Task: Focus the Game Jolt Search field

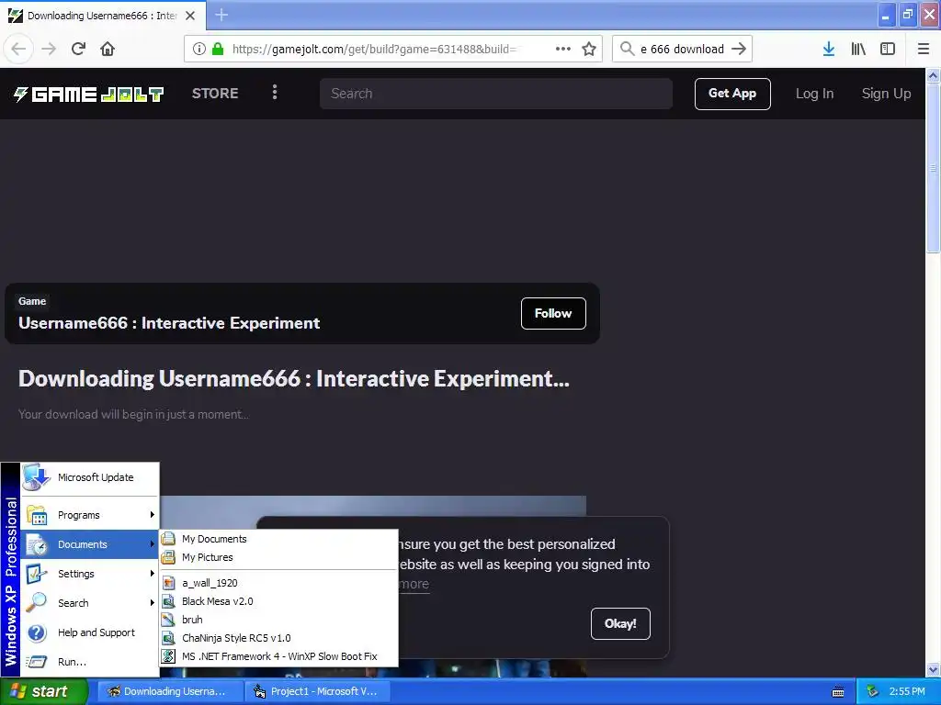Action: coord(495,94)
